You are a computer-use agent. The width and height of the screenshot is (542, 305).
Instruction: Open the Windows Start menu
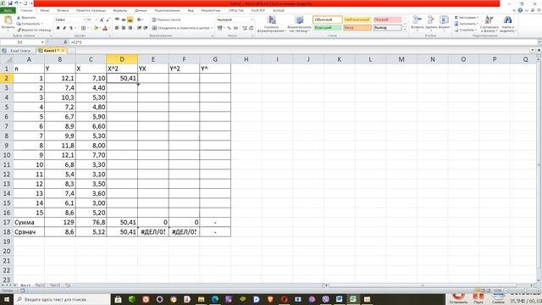(7, 299)
